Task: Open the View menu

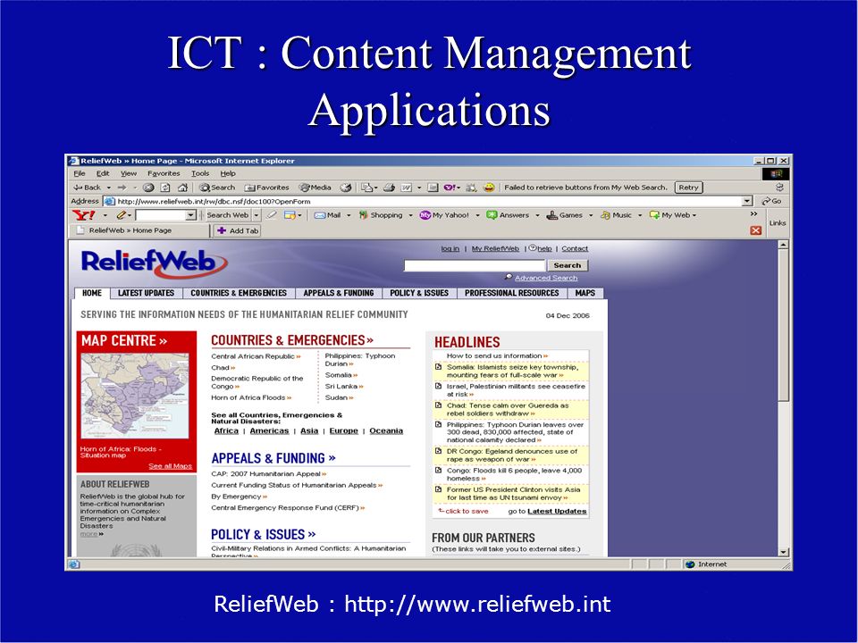Action: 129,173
